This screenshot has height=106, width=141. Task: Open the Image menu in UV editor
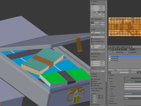(x=123, y=47)
